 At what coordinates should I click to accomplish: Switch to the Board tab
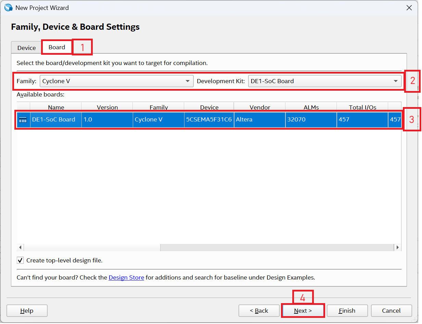tap(57, 47)
